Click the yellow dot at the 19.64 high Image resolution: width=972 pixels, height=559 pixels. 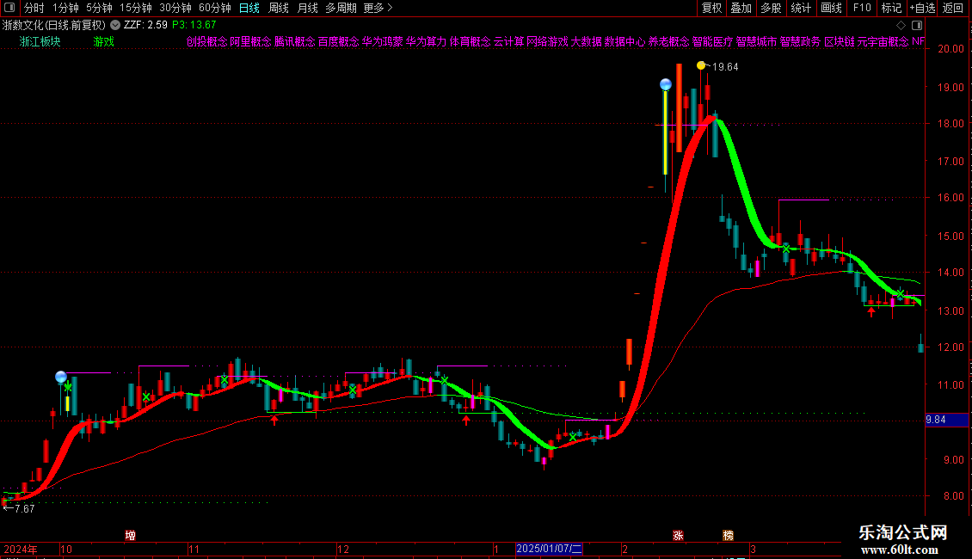pyautogui.click(x=700, y=65)
